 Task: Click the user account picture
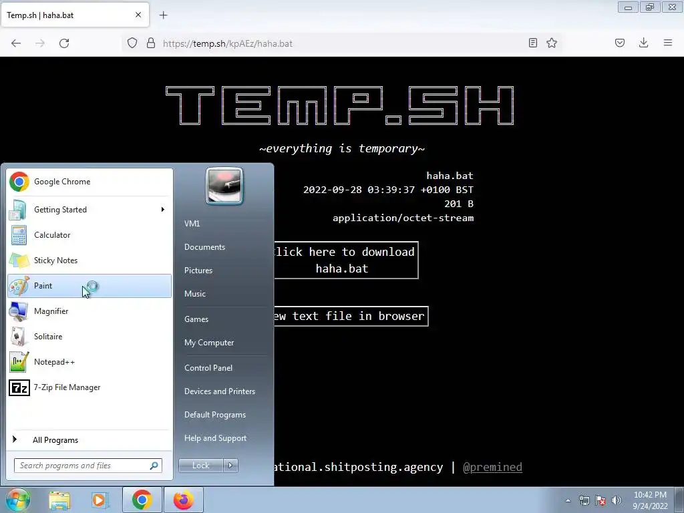pyautogui.click(x=224, y=186)
